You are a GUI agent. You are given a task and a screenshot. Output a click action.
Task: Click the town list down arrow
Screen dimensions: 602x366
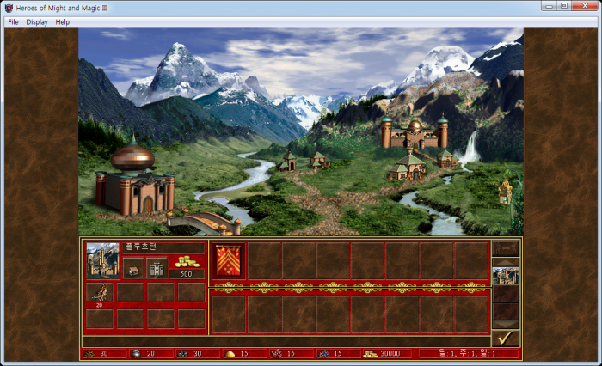tap(506, 324)
